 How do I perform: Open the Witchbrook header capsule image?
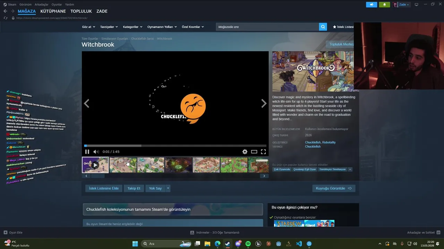click(313, 72)
